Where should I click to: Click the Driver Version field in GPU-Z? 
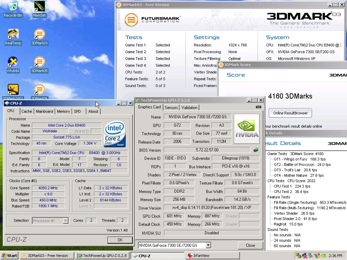coord(212,208)
